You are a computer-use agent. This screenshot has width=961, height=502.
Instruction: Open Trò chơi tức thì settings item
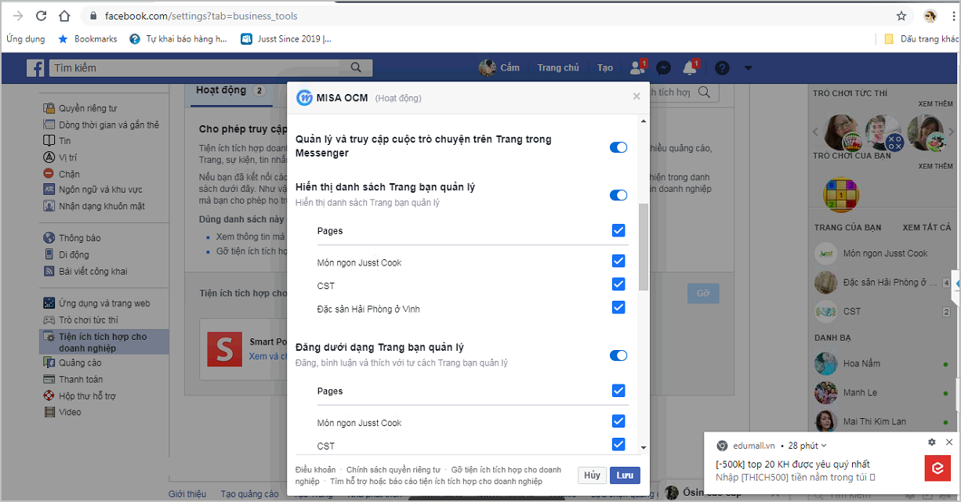(x=80, y=320)
